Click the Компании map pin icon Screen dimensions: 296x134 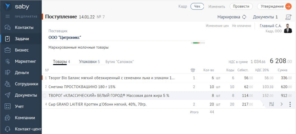(x=7, y=118)
